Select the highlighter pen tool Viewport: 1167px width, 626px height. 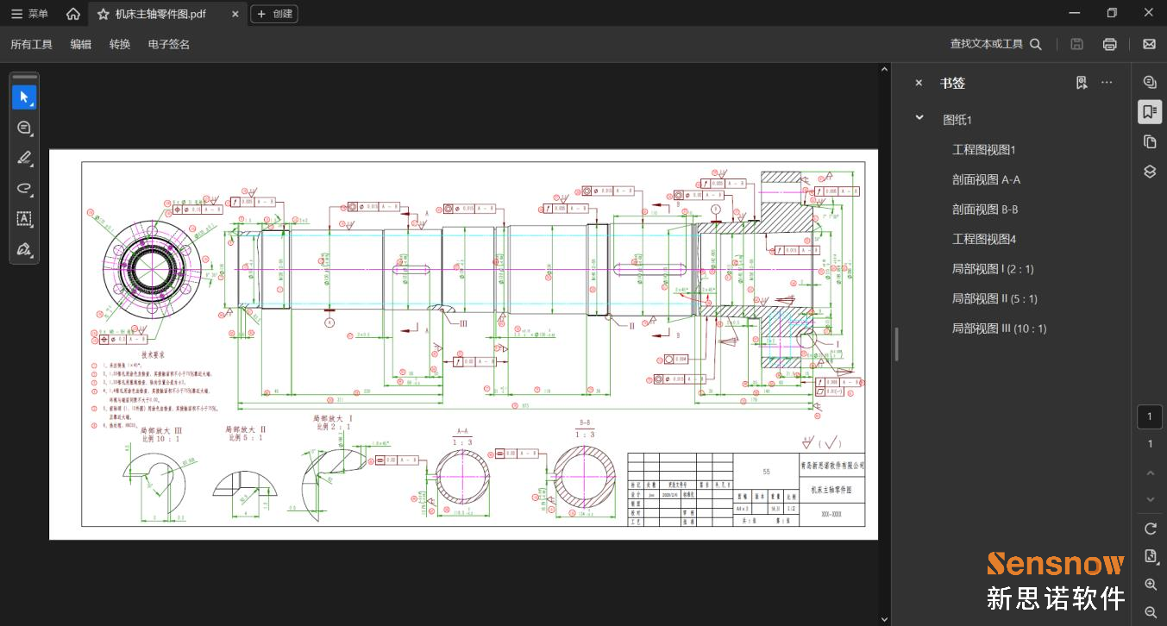click(24, 158)
